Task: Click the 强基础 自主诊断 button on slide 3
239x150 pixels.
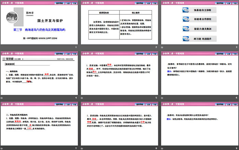Action: click(x=199, y=10)
